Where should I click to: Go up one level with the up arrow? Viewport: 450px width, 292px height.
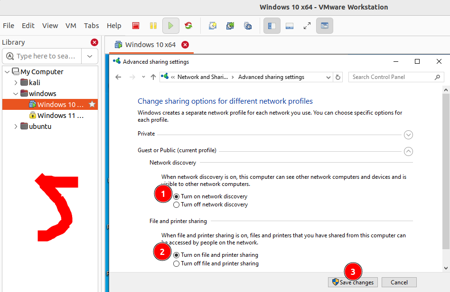(153, 77)
